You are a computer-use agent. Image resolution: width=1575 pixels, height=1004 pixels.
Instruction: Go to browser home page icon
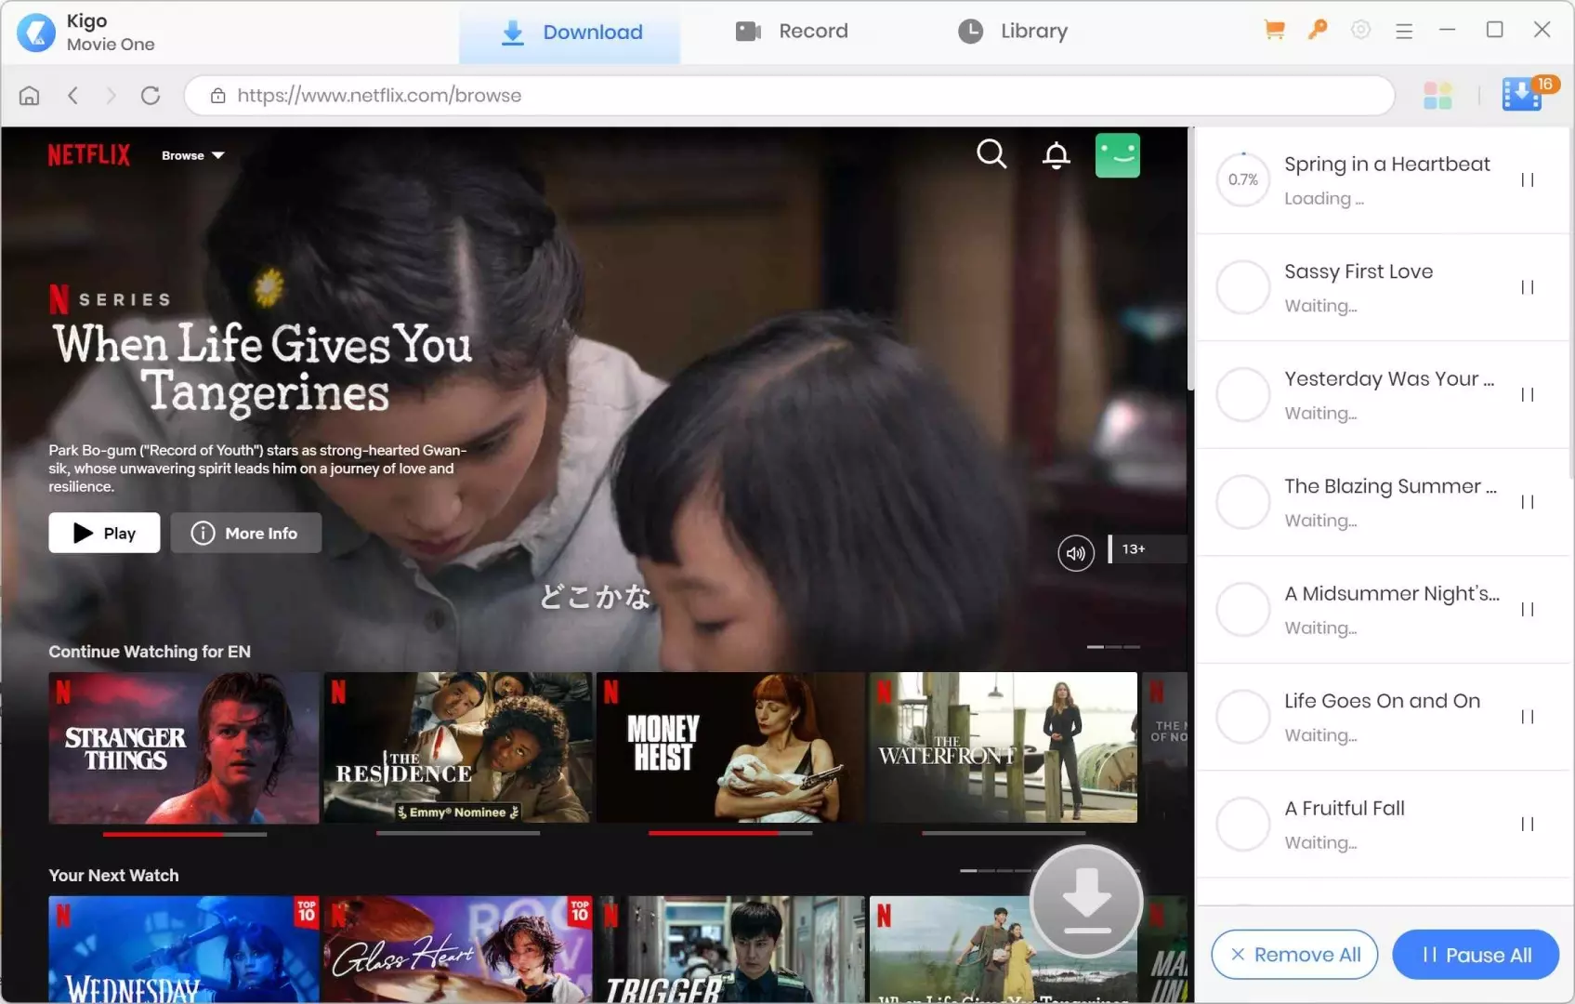[30, 95]
